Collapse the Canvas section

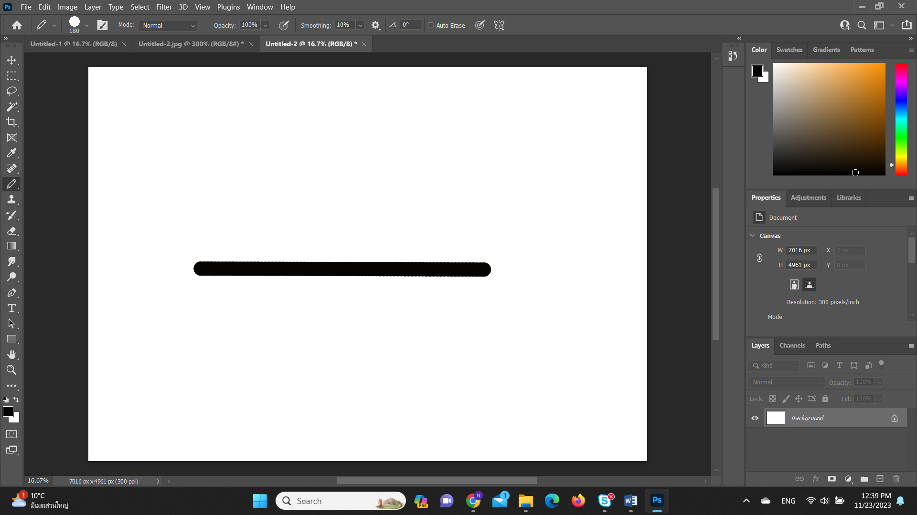(753, 236)
